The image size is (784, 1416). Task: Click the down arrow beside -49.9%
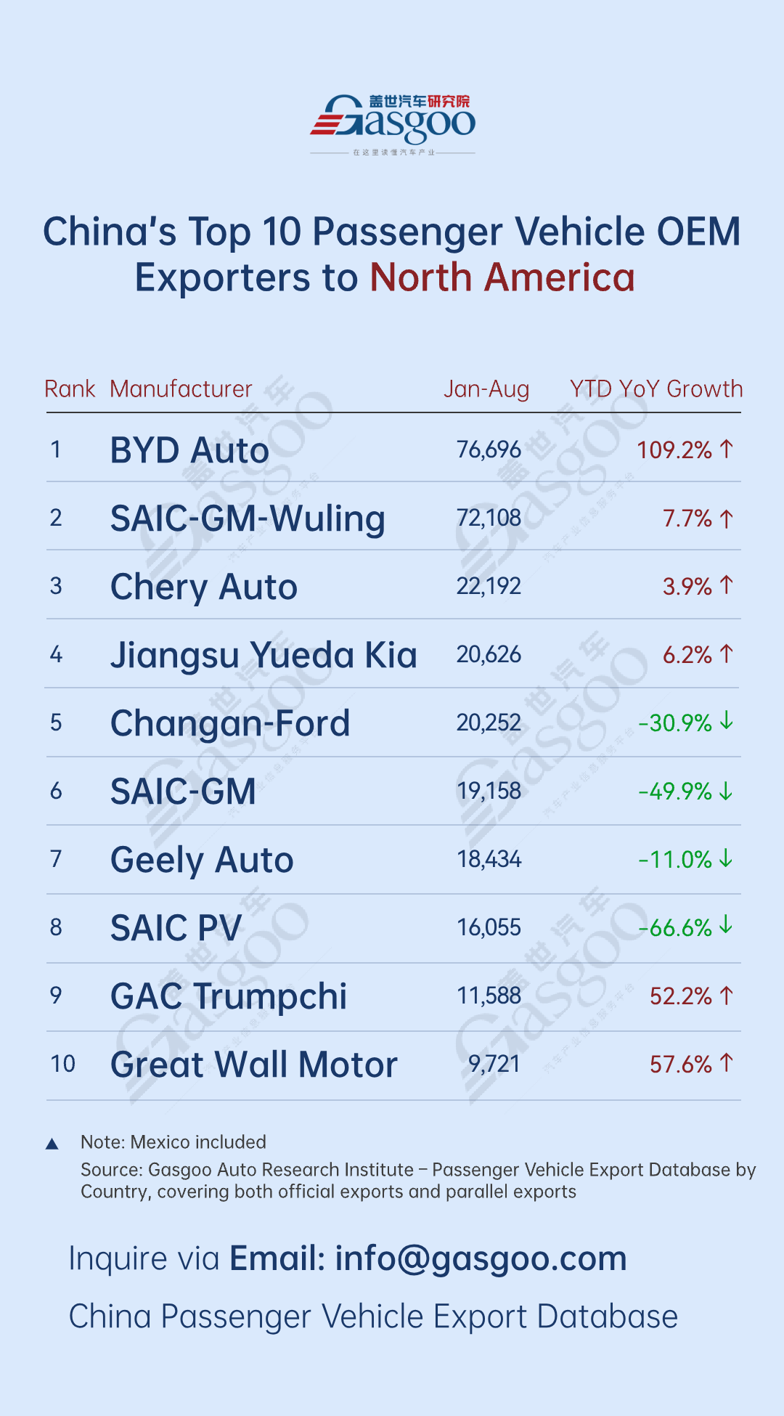[x=727, y=791]
